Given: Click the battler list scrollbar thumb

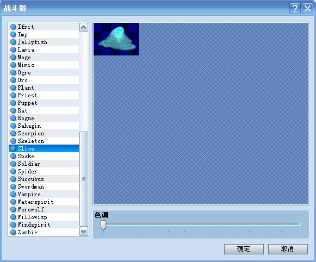Looking at the screenshot, I should tap(84, 179).
